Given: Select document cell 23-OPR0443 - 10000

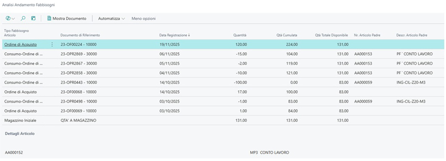Looking at the screenshot, I should [x=79, y=82].
